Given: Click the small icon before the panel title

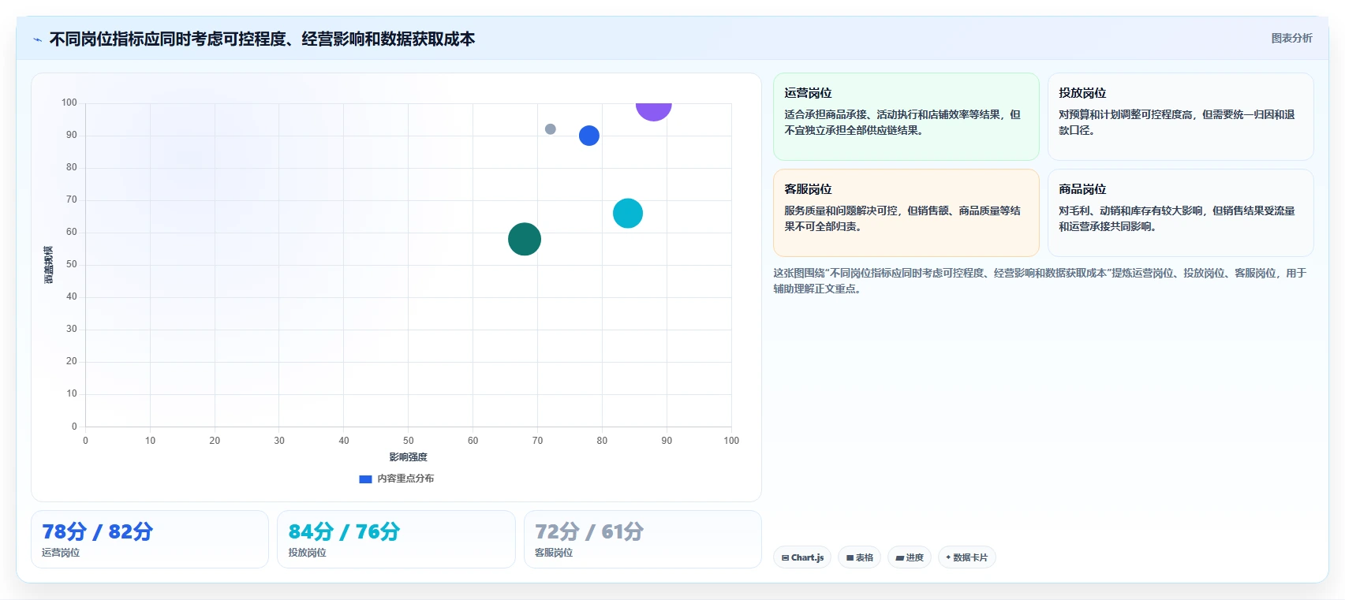Looking at the screenshot, I should (37, 39).
